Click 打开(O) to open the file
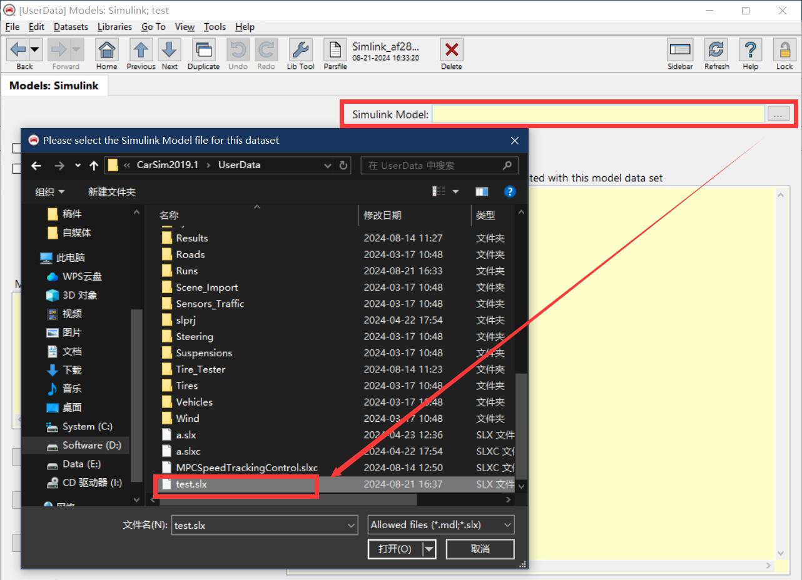 point(395,549)
